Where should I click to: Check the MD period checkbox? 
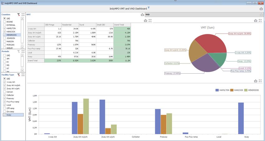5,65
